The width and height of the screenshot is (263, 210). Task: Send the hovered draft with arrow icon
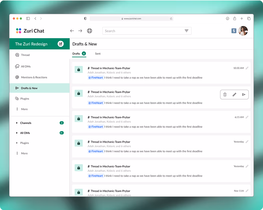coord(244,95)
